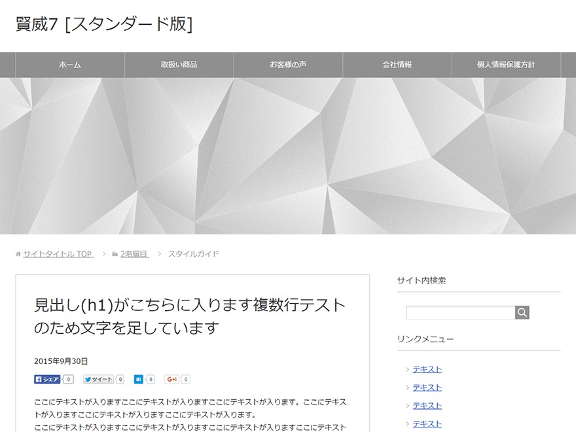Select 会社情報 in the menu bar

tap(397, 65)
